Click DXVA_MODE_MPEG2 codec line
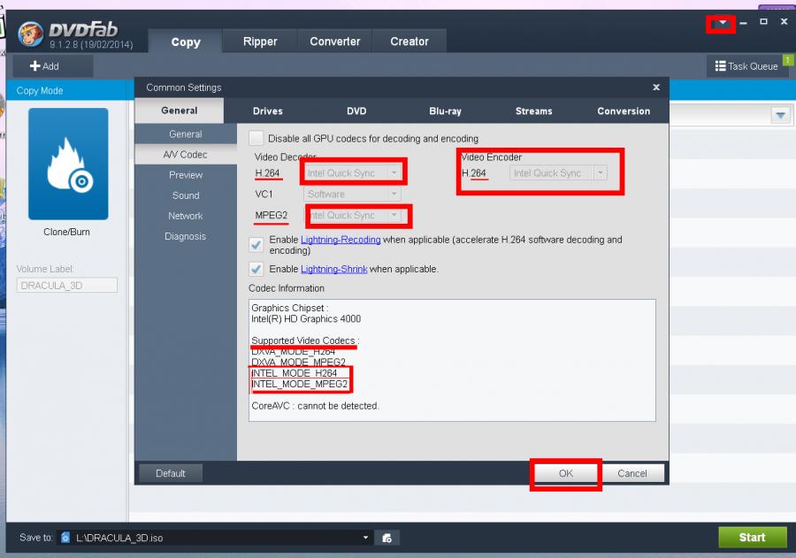The image size is (796, 558). [x=299, y=362]
